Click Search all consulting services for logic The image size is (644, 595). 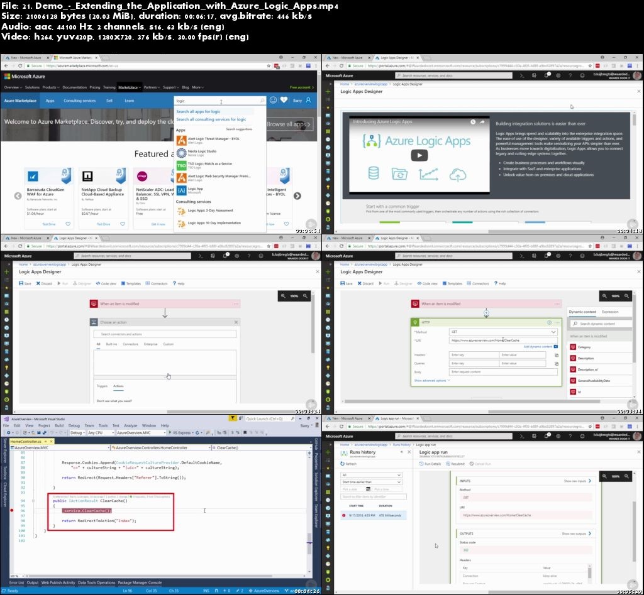point(211,119)
